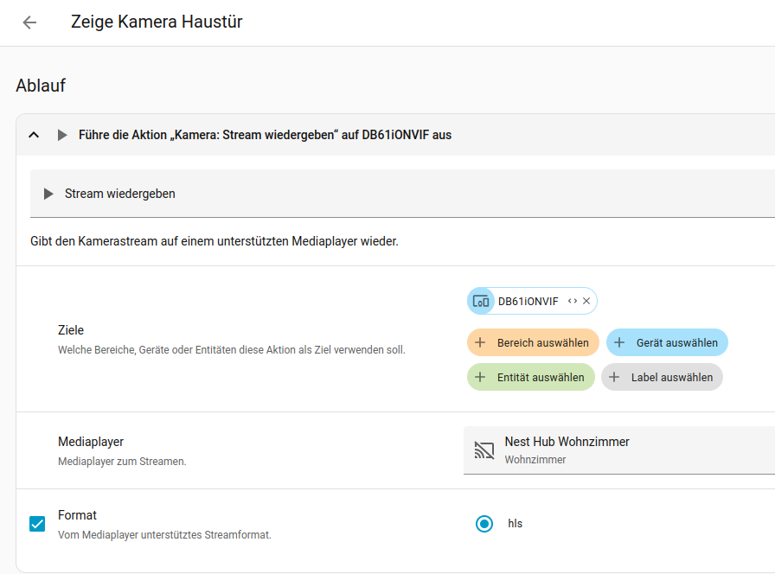
Task: Click Gerät auswählen to add a device
Action: tap(667, 342)
